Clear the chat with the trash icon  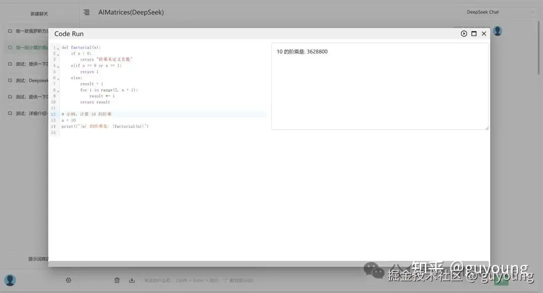(117, 280)
